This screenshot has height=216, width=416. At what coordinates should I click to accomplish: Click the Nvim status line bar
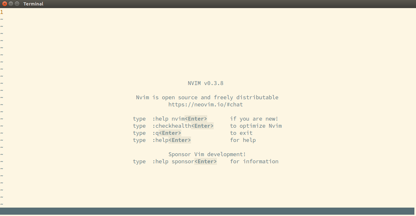pos(207,211)
